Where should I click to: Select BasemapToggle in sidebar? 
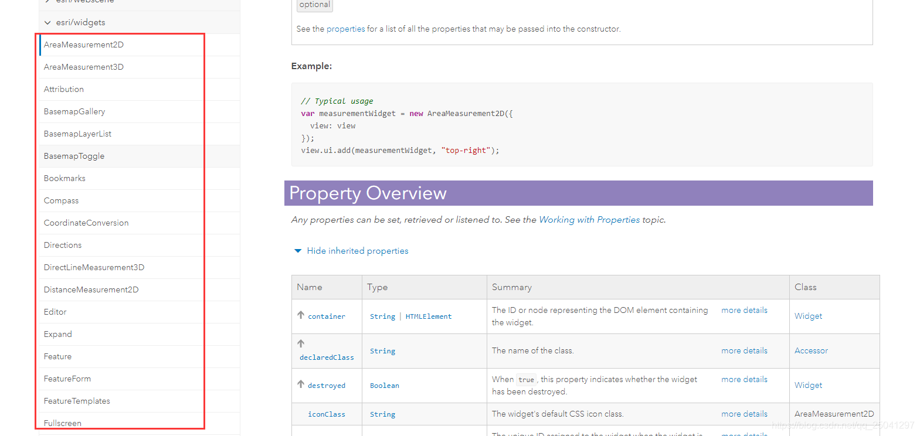coord(74,156)
